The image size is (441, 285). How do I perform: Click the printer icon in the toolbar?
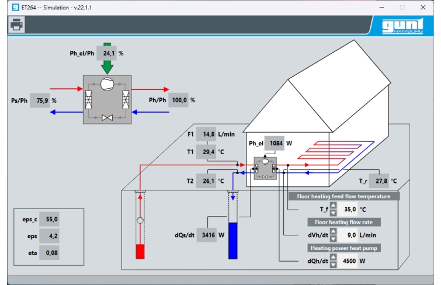(16, 25)
